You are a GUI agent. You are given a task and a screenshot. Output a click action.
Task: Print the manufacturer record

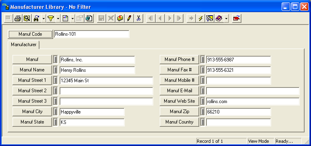[18, 18]
